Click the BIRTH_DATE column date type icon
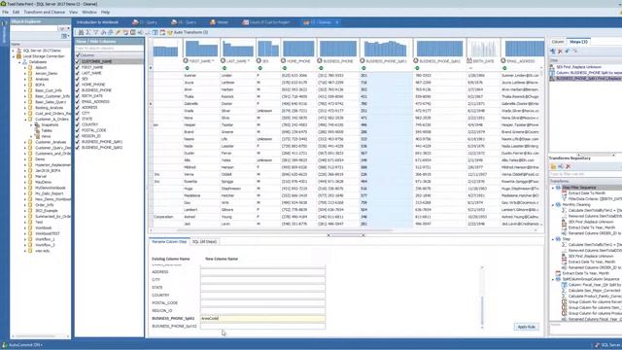 coord(469,61)
